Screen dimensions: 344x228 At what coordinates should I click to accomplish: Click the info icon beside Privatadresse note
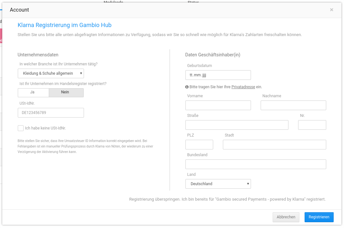[187, 87]
